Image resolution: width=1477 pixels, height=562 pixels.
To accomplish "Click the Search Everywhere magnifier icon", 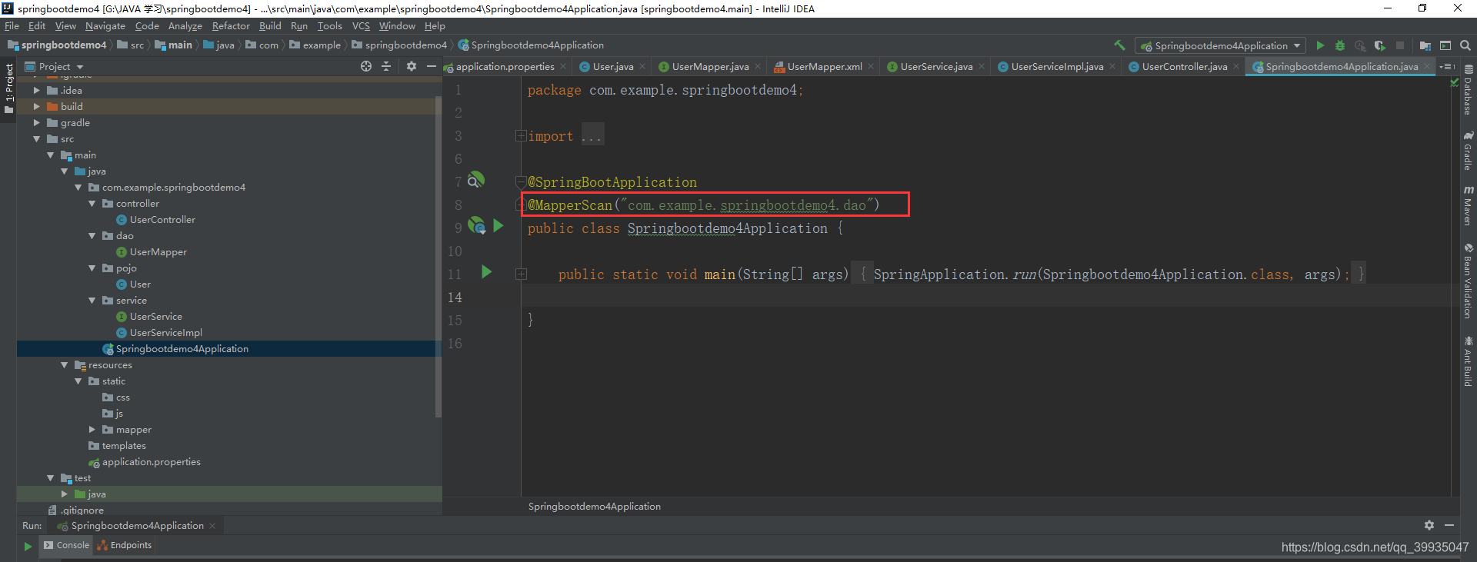I will point(1465,45).
